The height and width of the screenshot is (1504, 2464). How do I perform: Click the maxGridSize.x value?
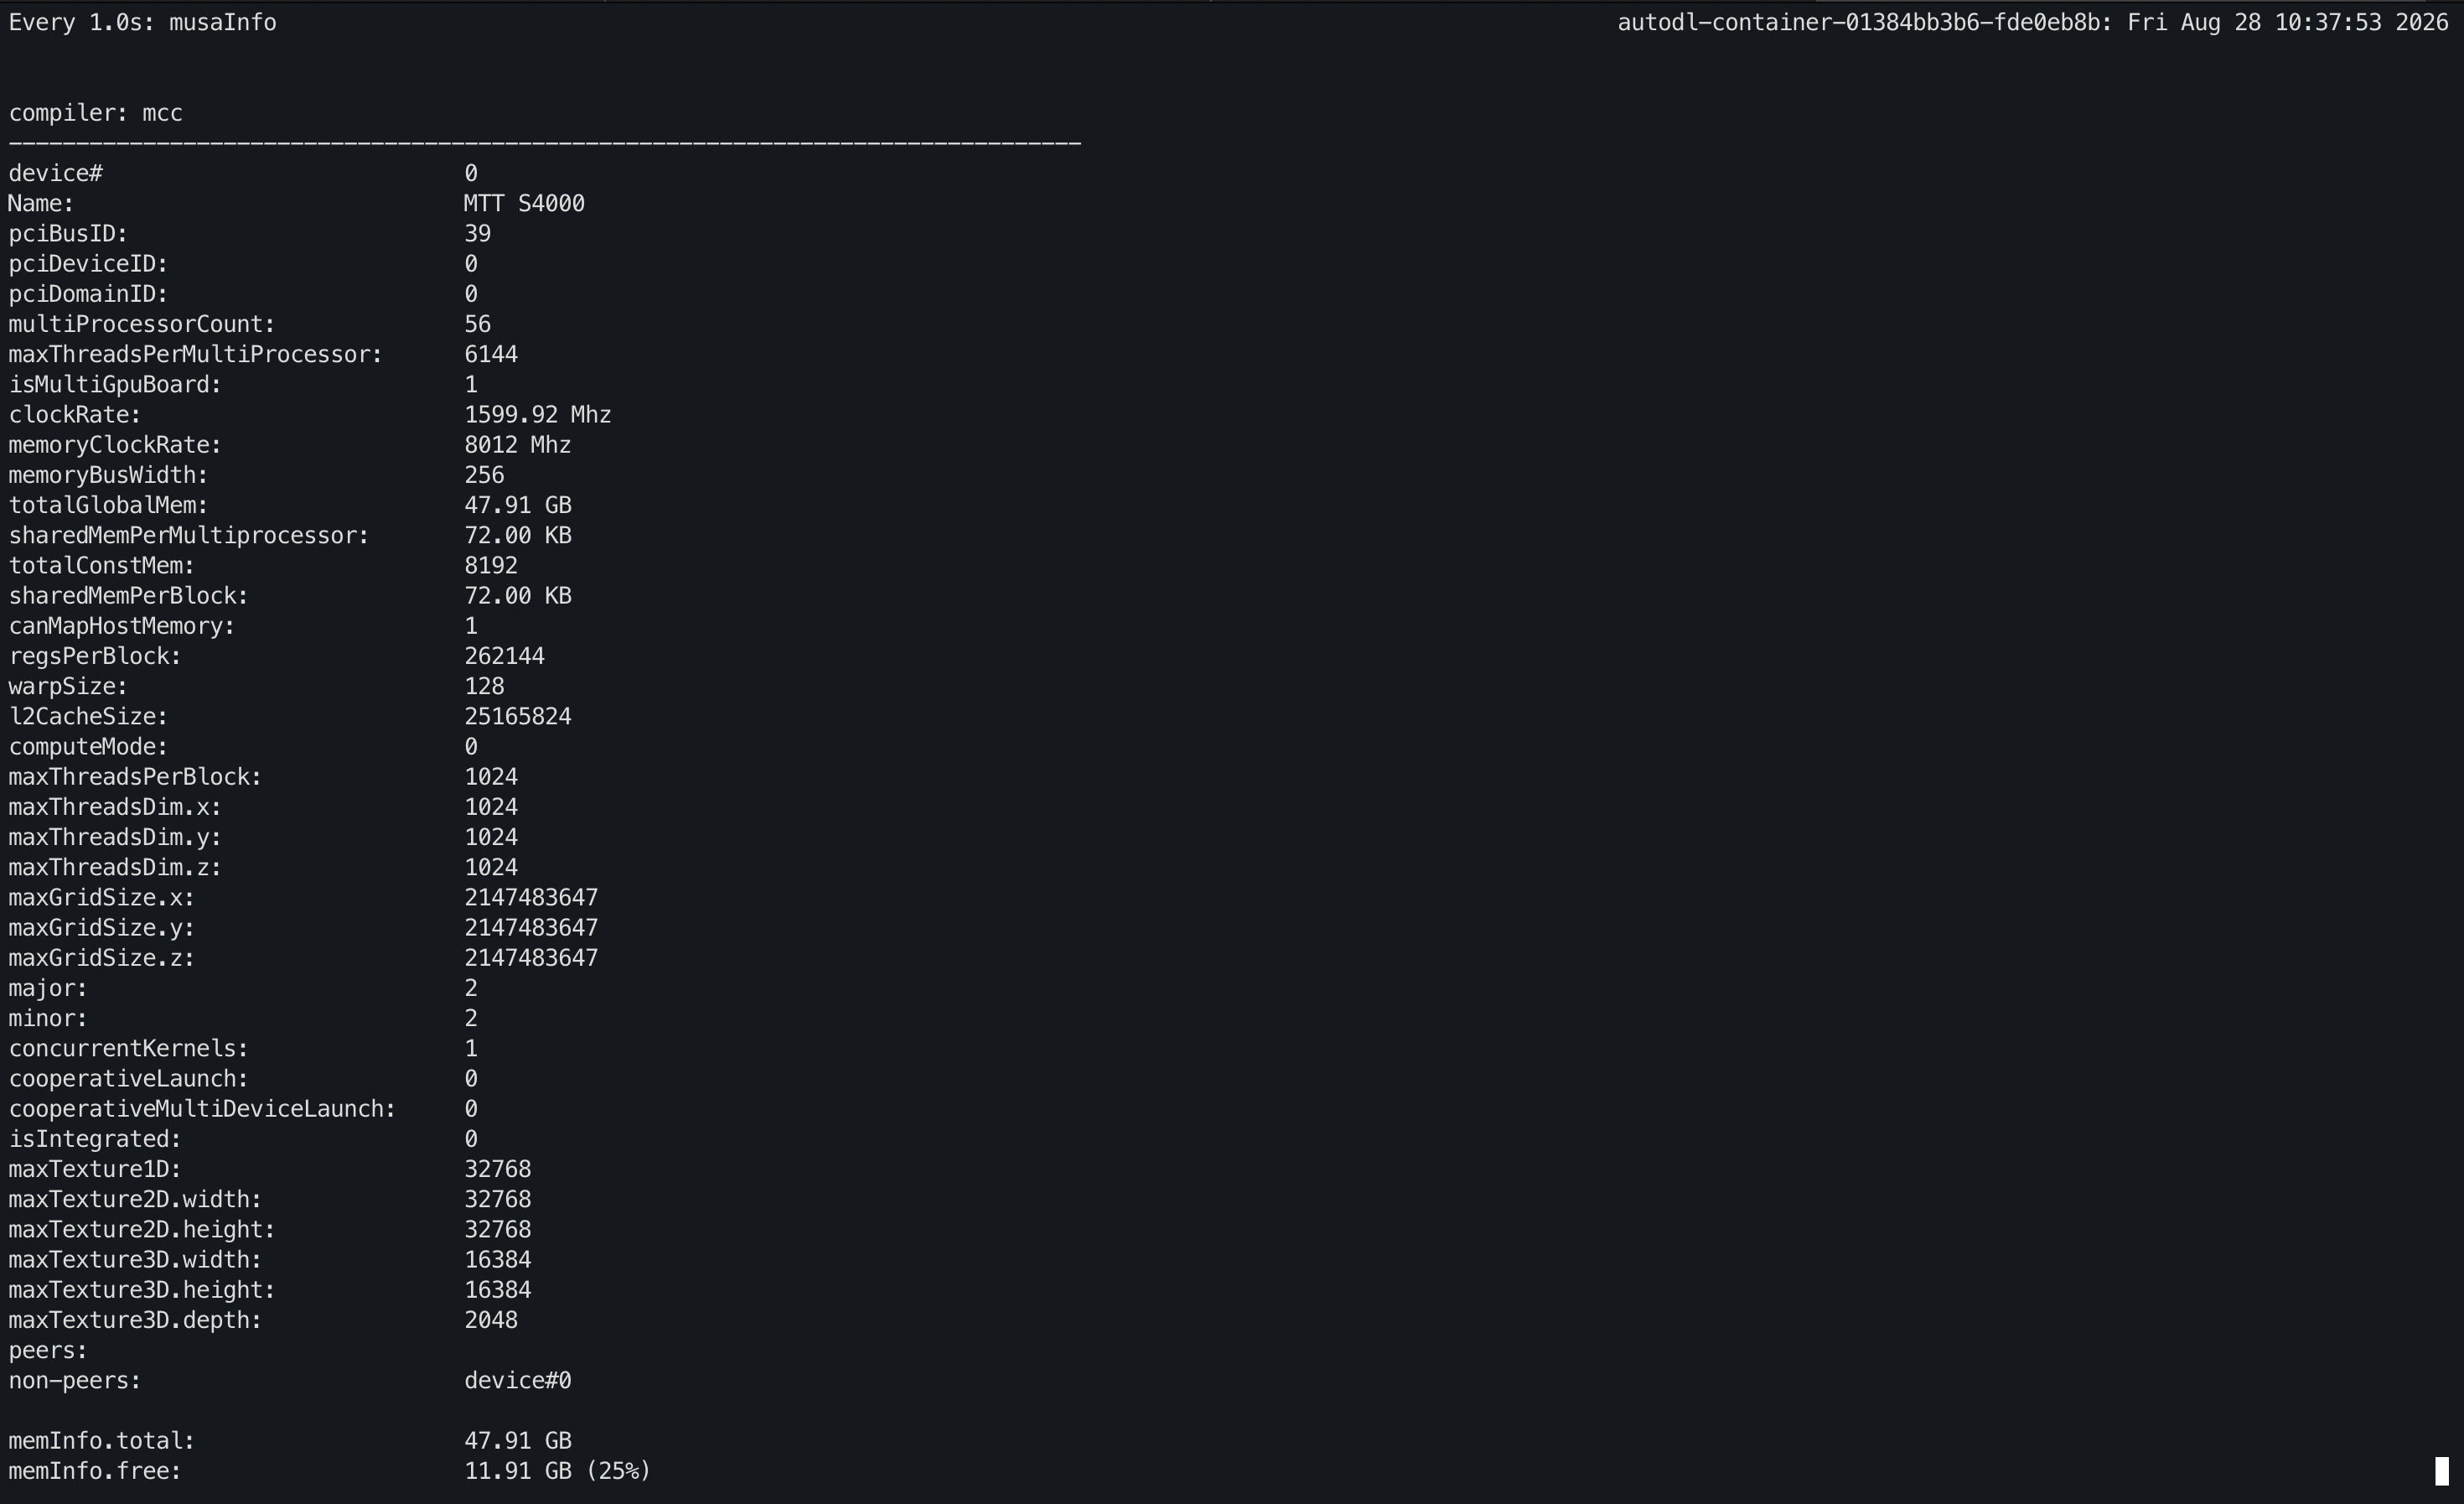pyautogui.click(x=531, y=897)
